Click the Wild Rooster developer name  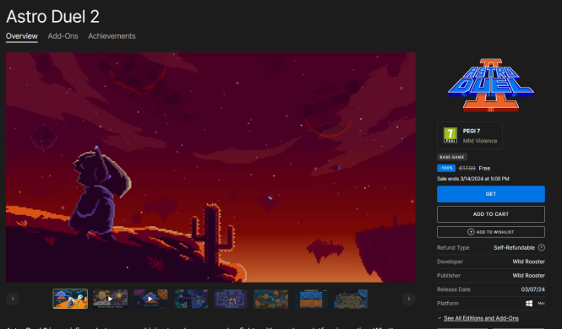tap(529, 262)
